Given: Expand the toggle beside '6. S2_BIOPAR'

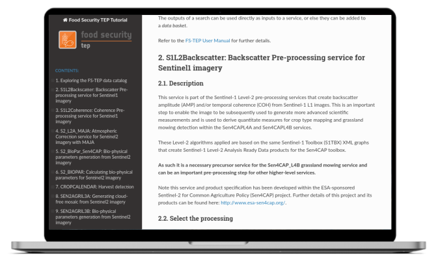Looking at the screenshot, I should tap(53, 172).
